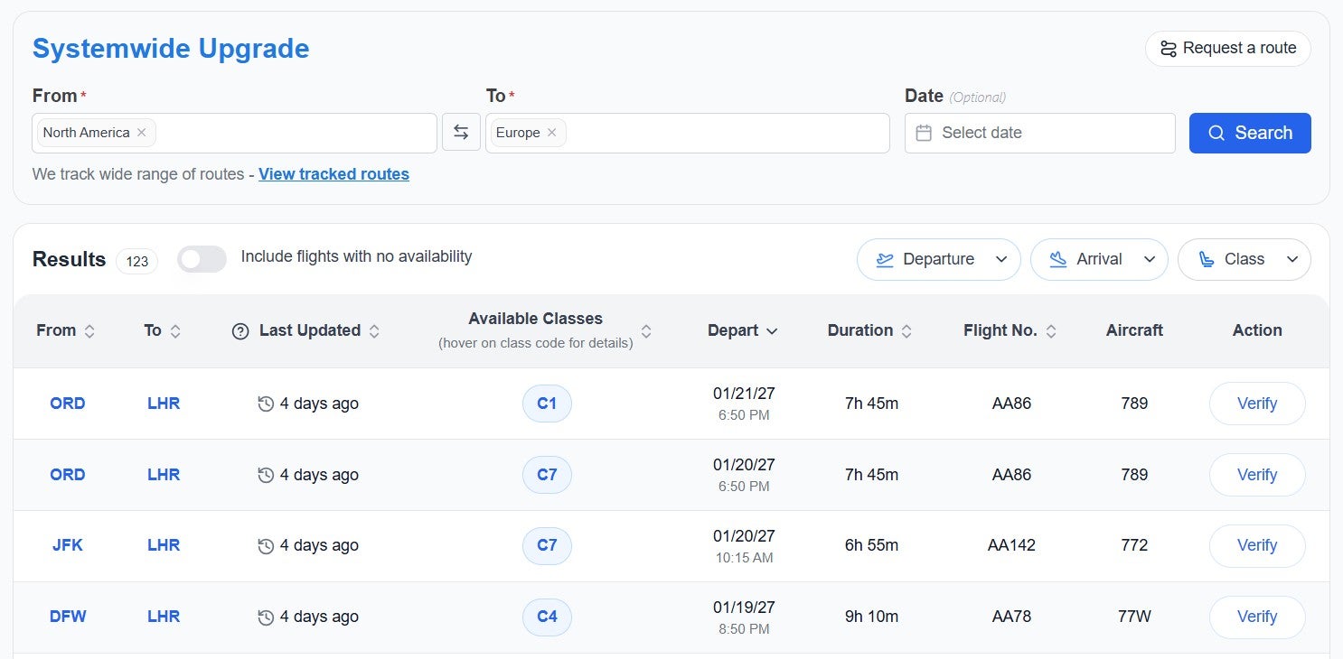Swap the From and To regions
1343x659 pixels.
coord(461,132)
